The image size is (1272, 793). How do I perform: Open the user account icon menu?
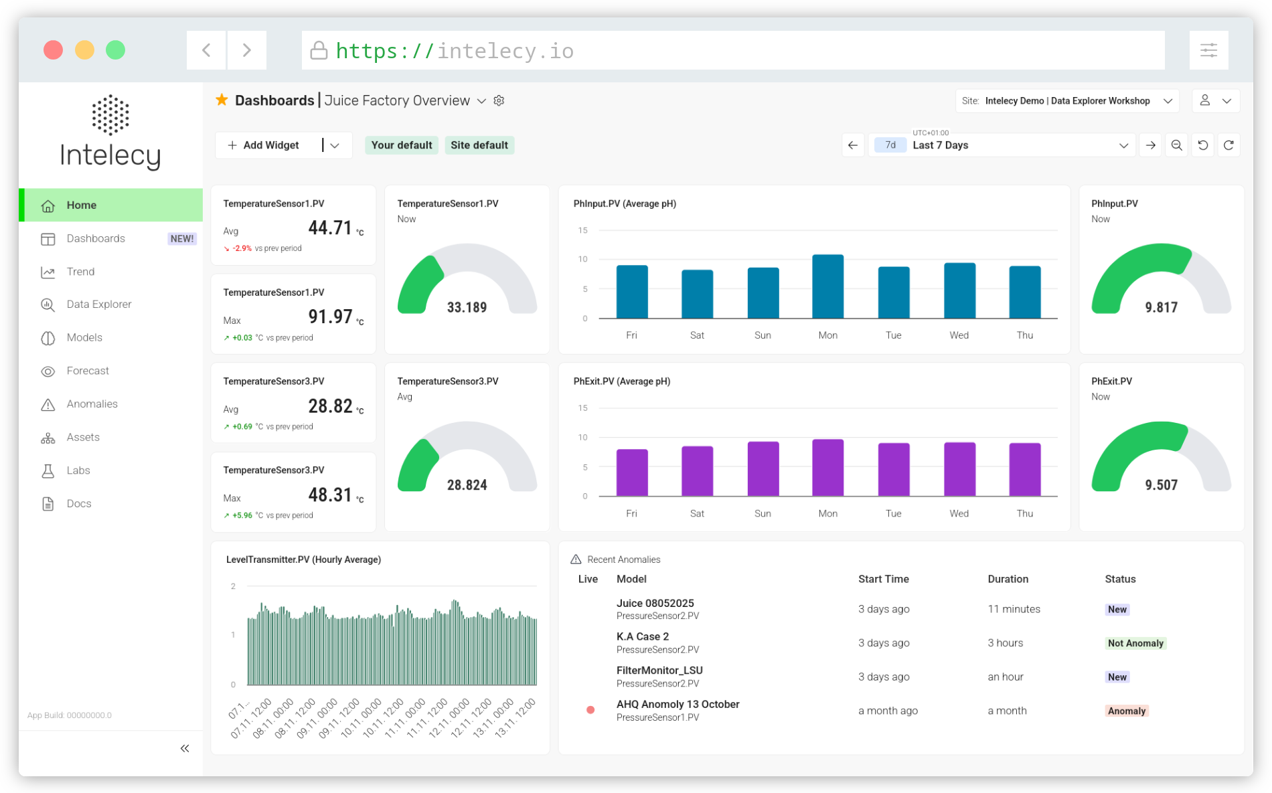coord(1216,101)
